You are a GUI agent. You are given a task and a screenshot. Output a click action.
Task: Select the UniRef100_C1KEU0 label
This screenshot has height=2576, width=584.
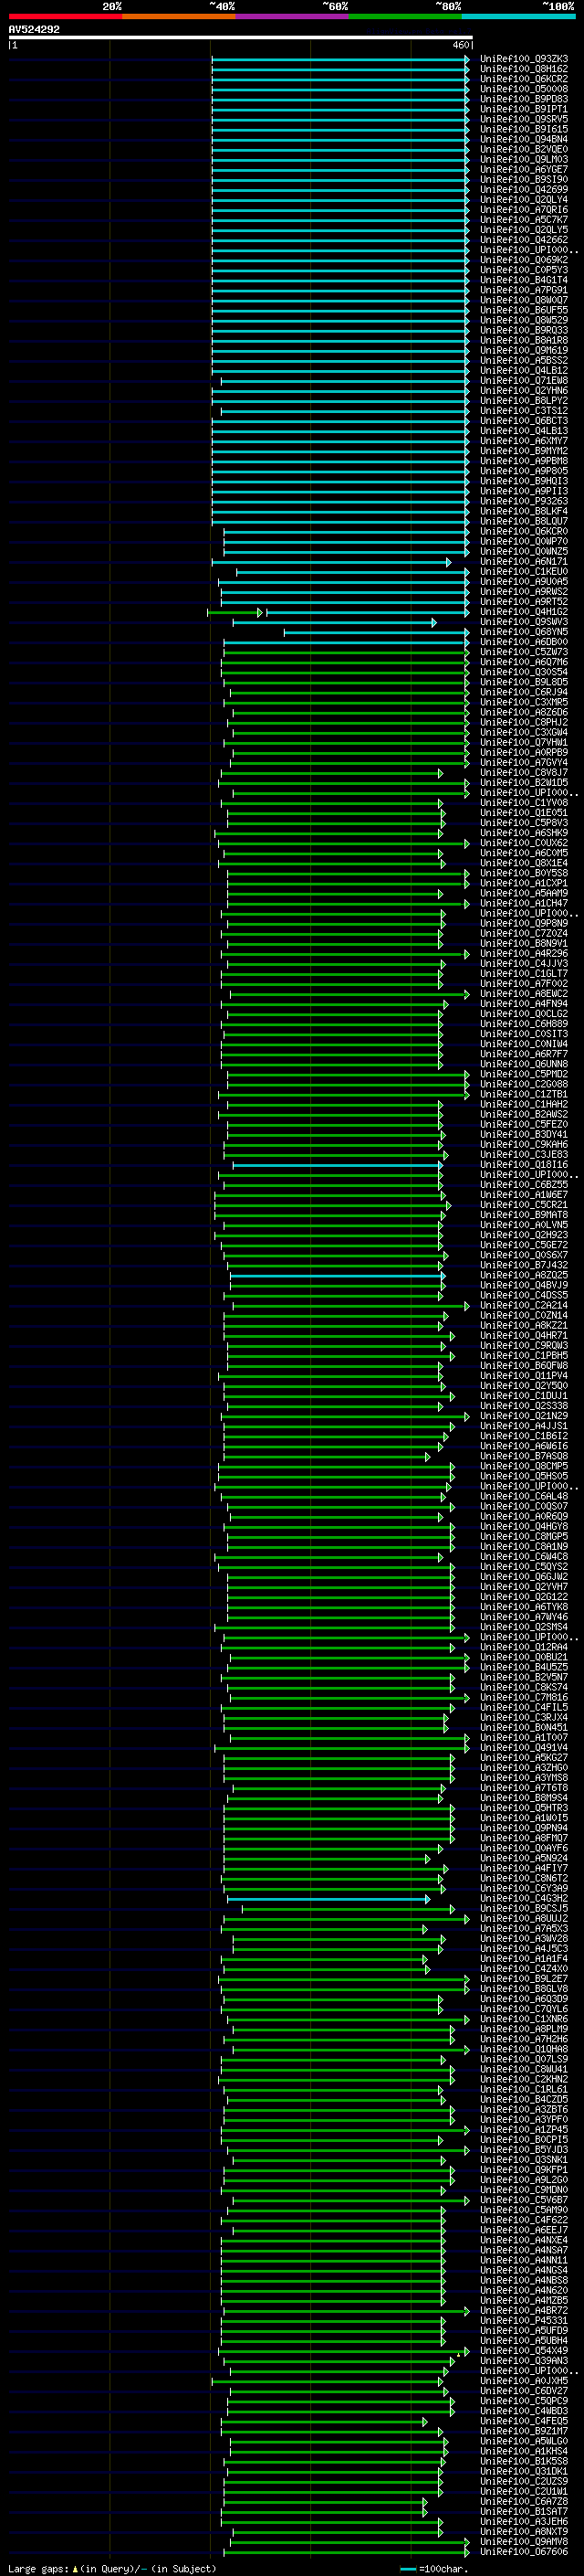[524, 572]
